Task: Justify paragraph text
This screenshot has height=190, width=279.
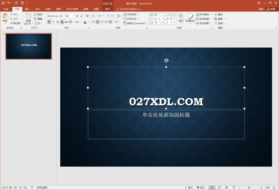Action: pyautogui.click(x=106, y=22)
